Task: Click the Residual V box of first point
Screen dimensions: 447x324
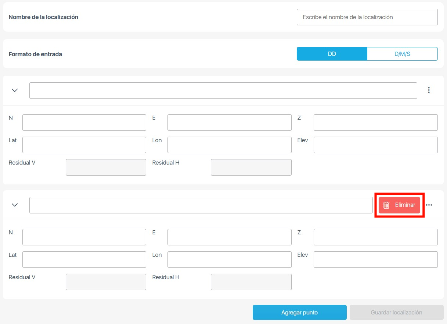Action: [x=106, y=167]
